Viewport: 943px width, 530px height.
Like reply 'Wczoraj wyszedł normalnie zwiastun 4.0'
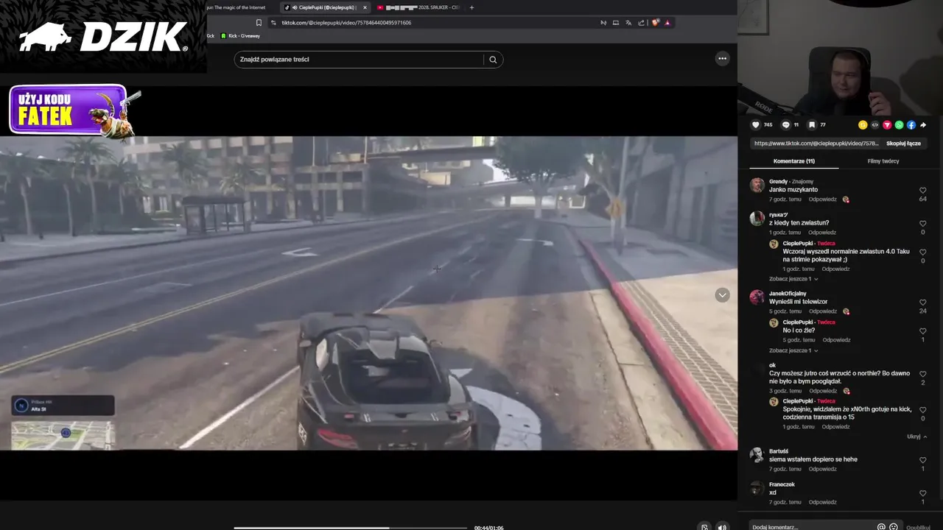(922, 252)
